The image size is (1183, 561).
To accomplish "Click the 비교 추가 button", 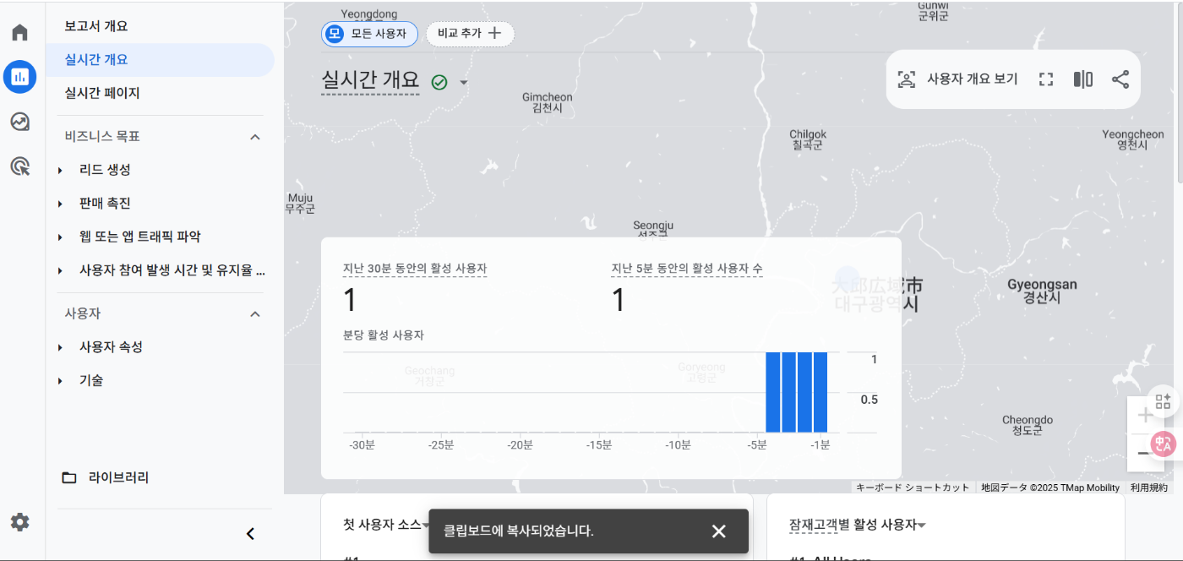I will 470,34.
